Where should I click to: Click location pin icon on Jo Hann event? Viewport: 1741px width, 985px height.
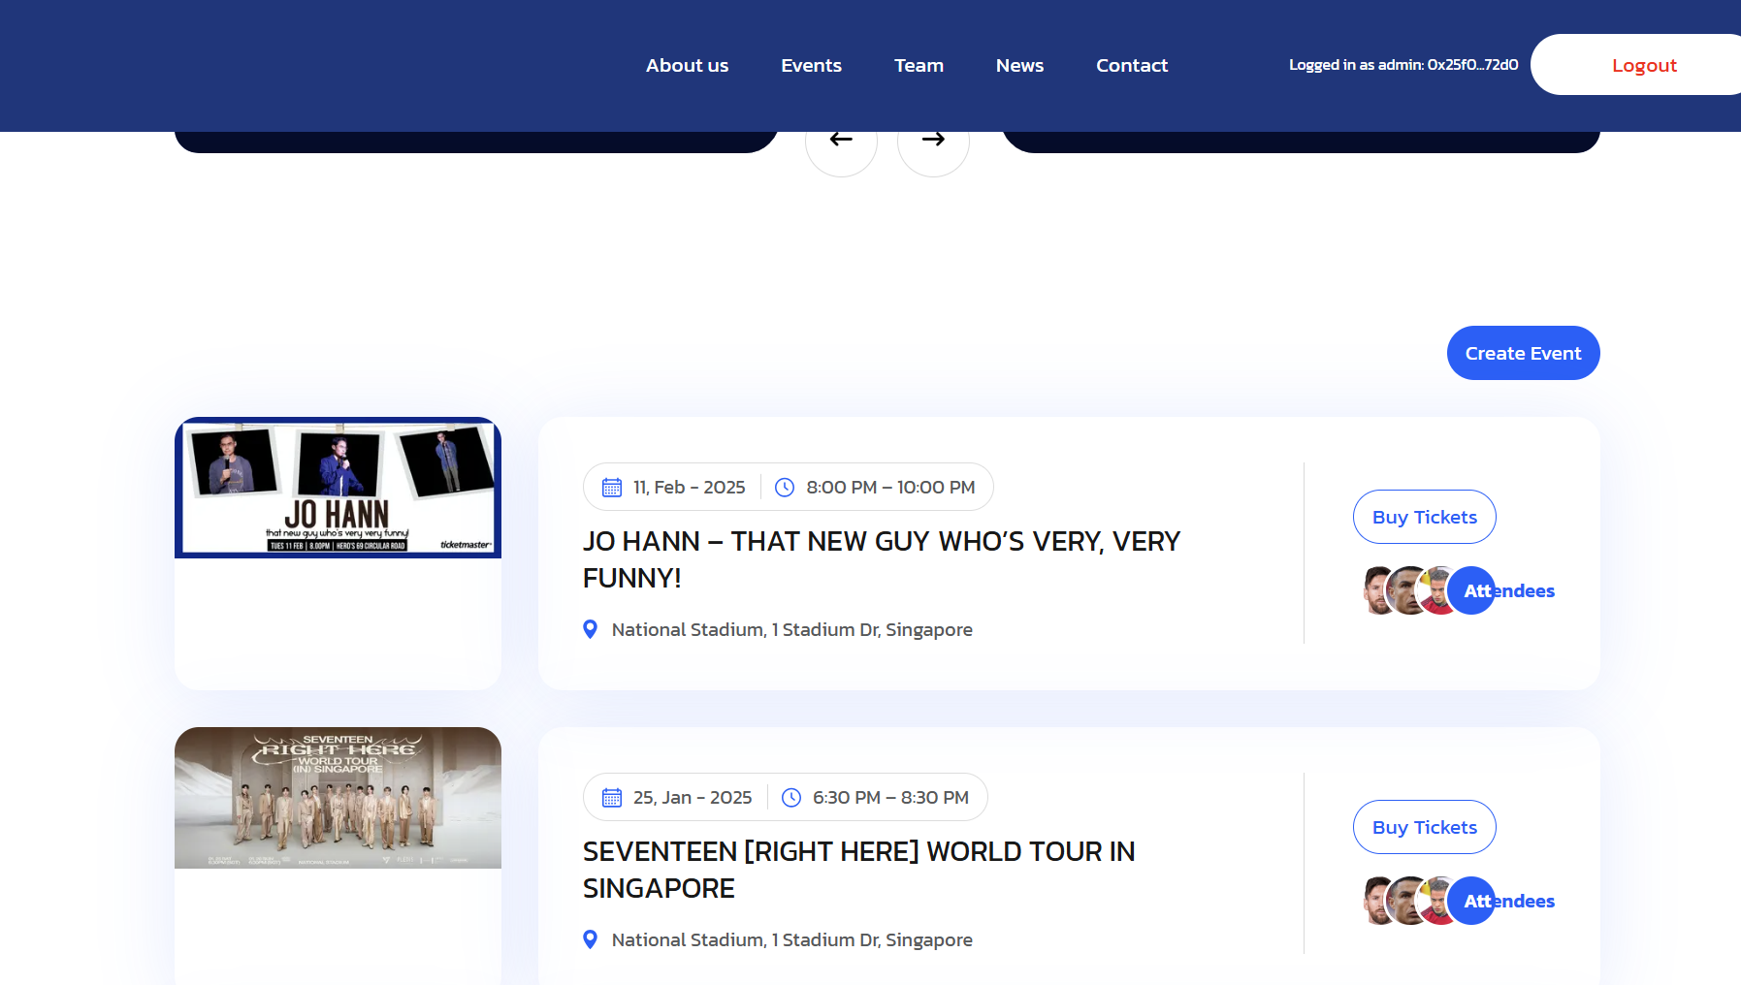590,629
